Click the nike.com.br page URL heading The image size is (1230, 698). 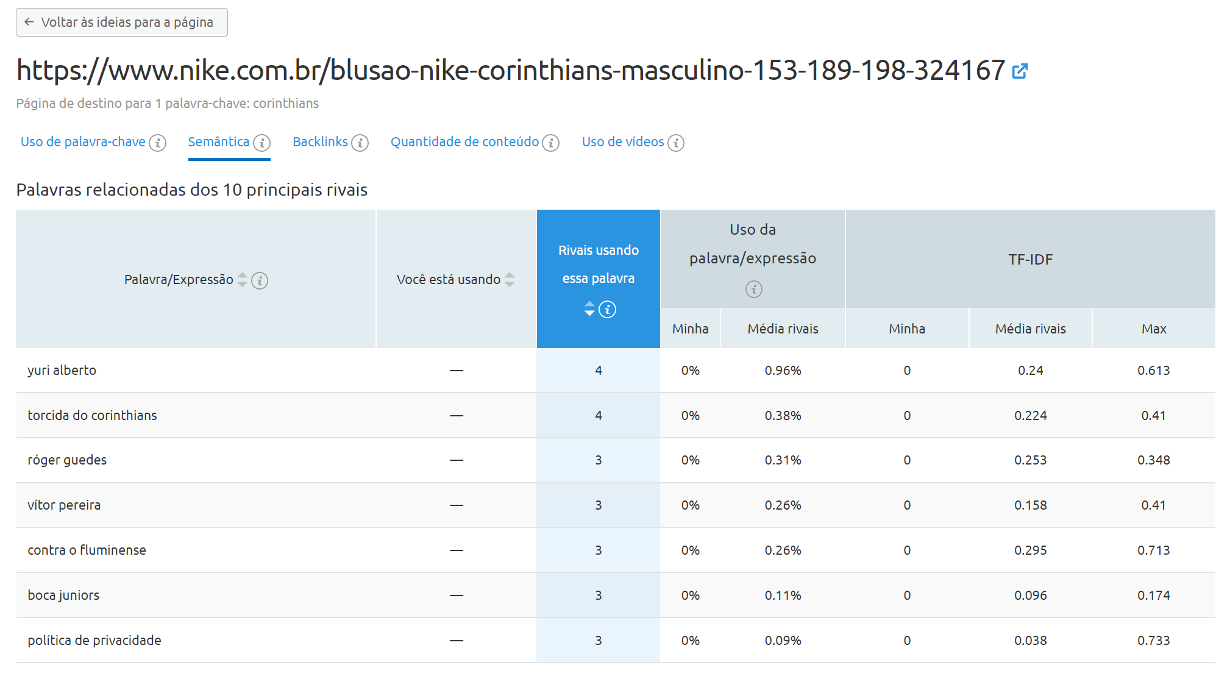point(511,71)
